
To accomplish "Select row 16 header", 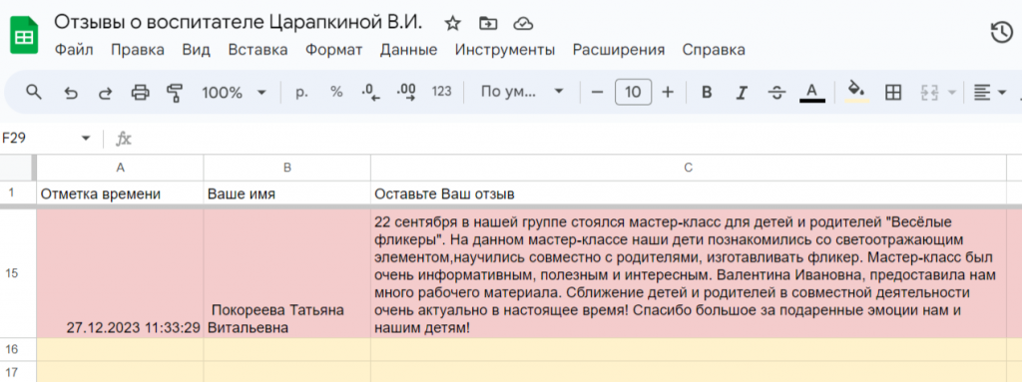I will tap(18, 349).
